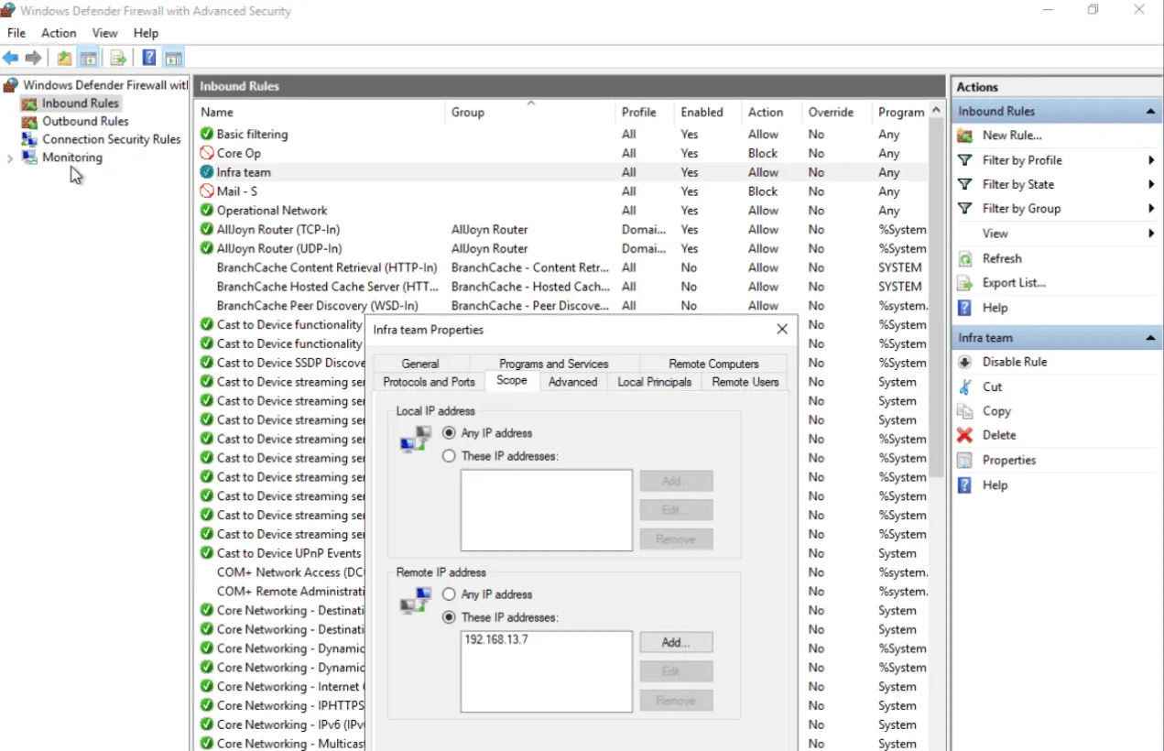Viewport: 1164px width, 751px height.
Task: Open the File menu
Action: [x=16, y=33]
